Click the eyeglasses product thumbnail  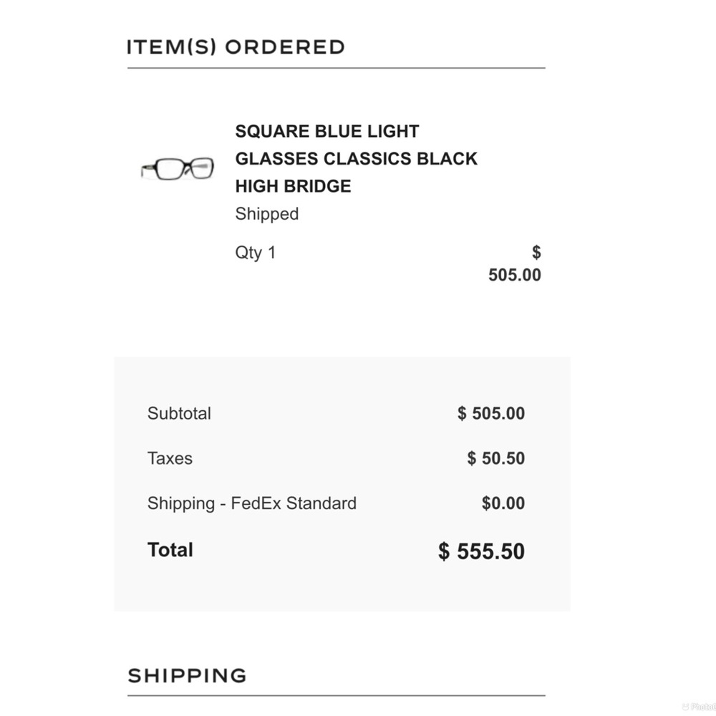[177, 168]
